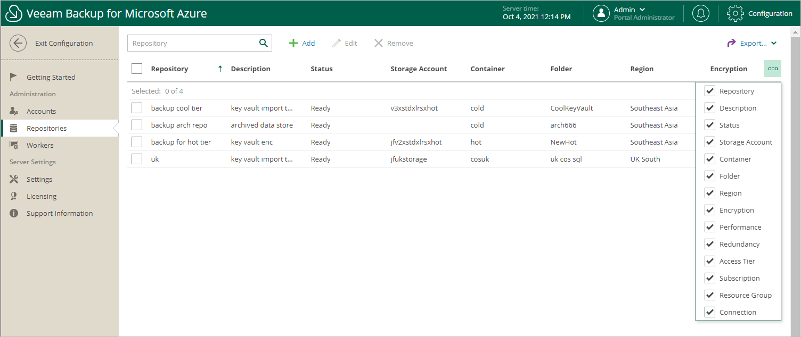Open the Licensing sidebar item
Image resolution: width=801 pixels, height=337 pixels.
coord(60,196)
